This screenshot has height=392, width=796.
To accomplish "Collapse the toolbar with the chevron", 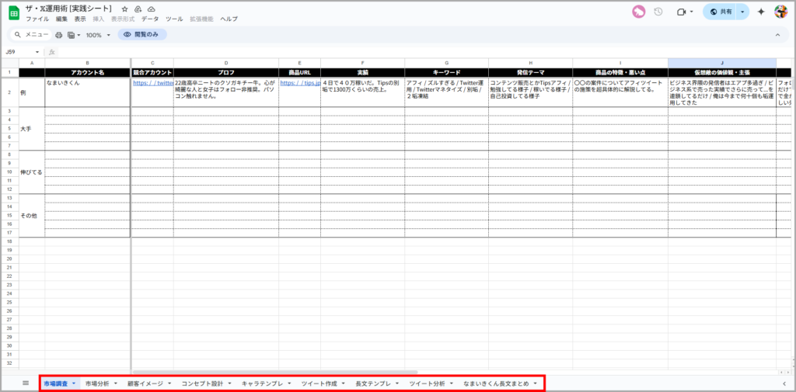I will pos(777,35).
